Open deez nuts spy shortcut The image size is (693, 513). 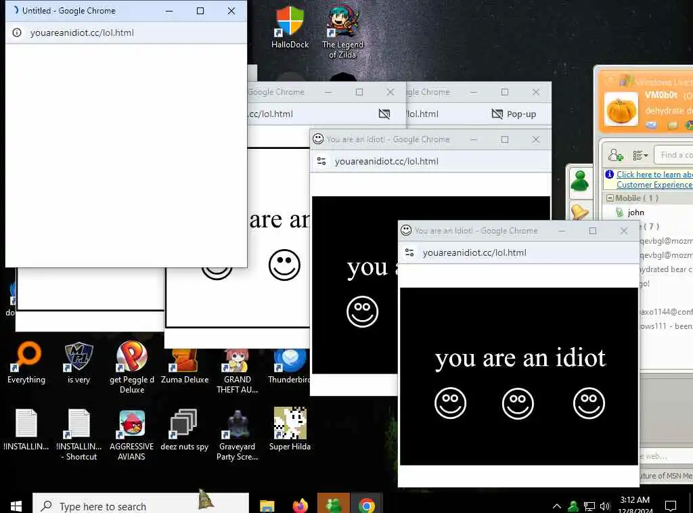[x=184, y=430]
